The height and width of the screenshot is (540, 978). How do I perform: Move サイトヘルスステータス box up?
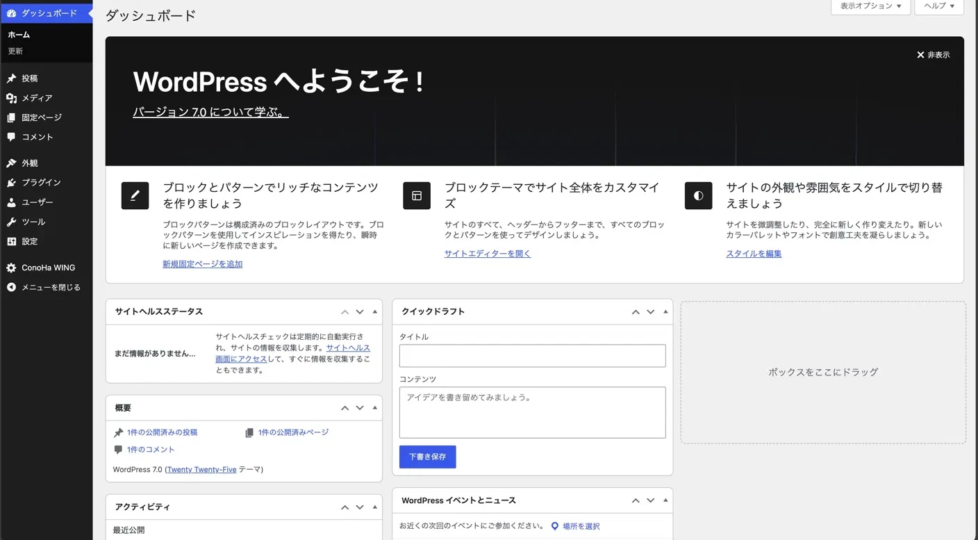click(345, 312)
